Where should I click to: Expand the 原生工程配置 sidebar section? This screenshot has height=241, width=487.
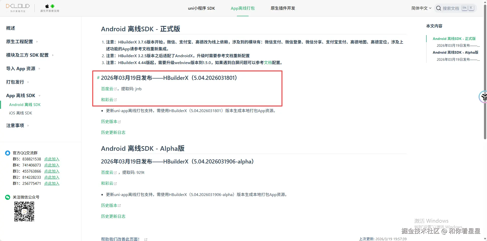pyautogui.click(x=22, y=42)
